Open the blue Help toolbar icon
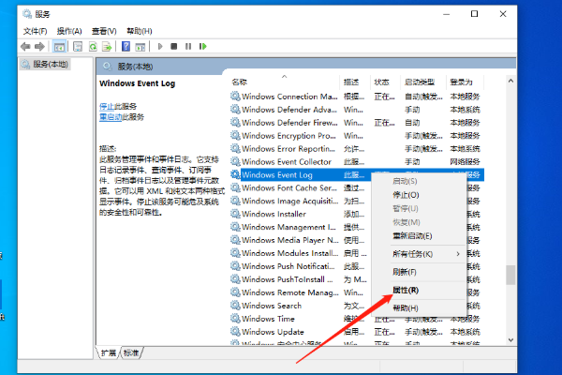 click(126, 46)
